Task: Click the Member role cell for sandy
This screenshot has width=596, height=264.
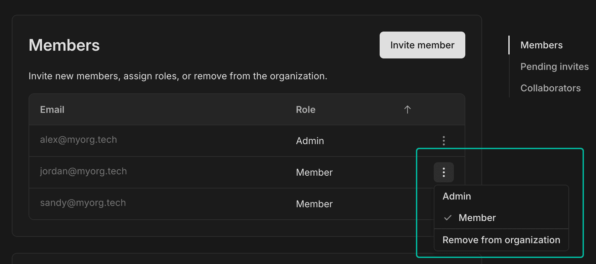Action: tap(314, 204)
